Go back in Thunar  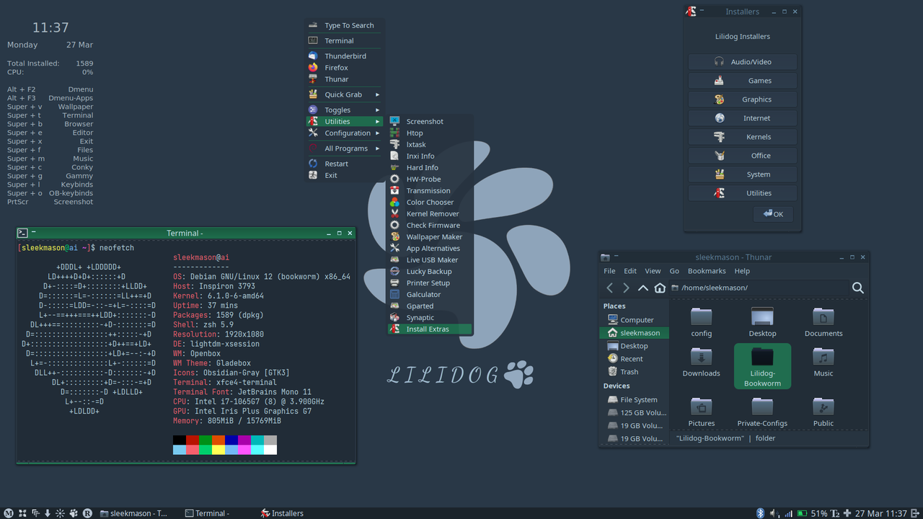point(610,288)
